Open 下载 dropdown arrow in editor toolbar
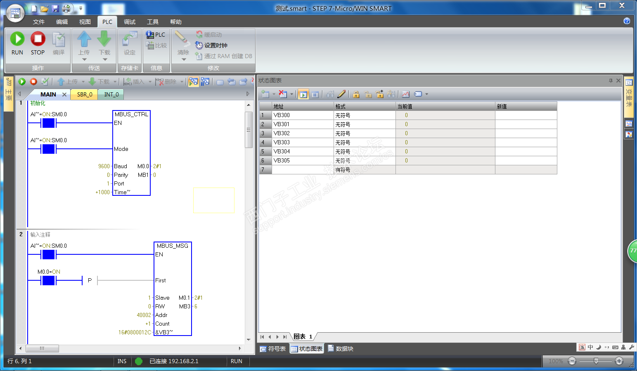 115,82
